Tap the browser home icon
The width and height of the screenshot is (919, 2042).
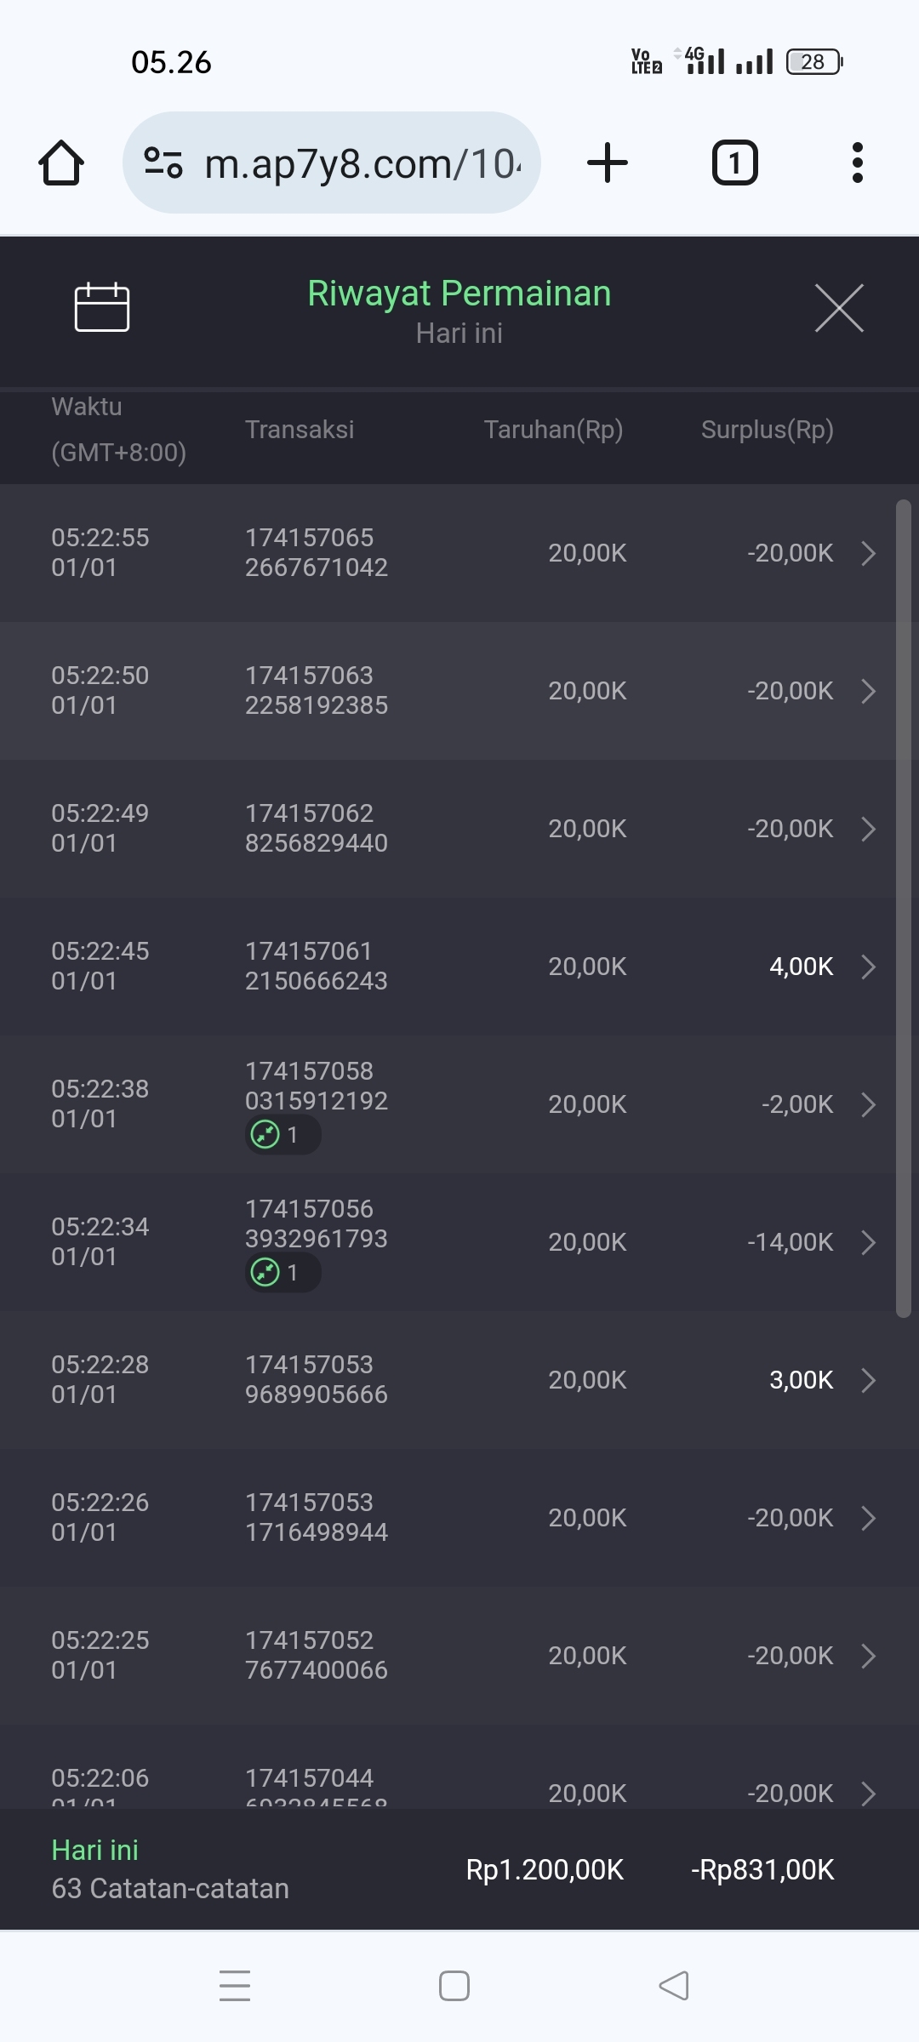pos(61,163)
